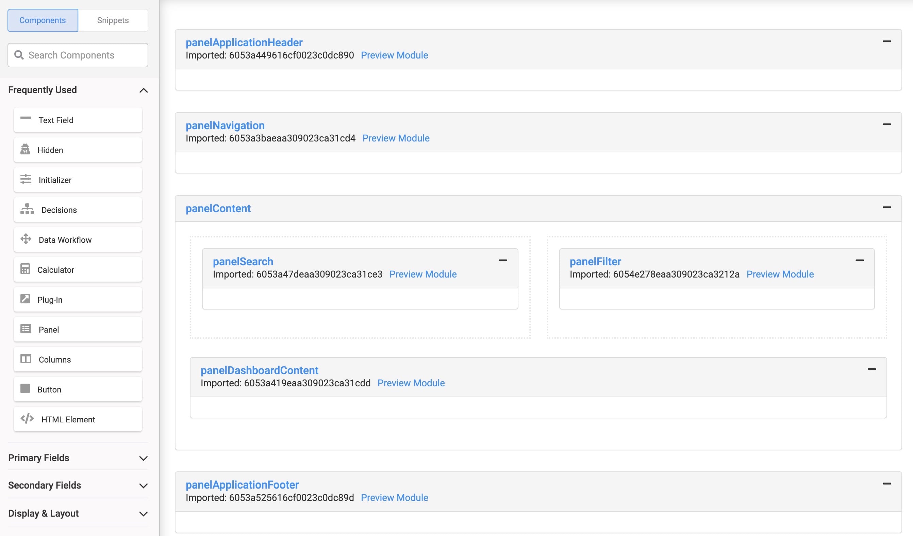Open Preview Module for panelDashboardContent
Image resolution: width=913 pixels, height=536 pixels.
click(411, 383)
